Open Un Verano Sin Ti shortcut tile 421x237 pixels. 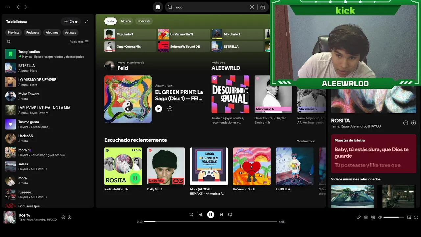[184, 34]
